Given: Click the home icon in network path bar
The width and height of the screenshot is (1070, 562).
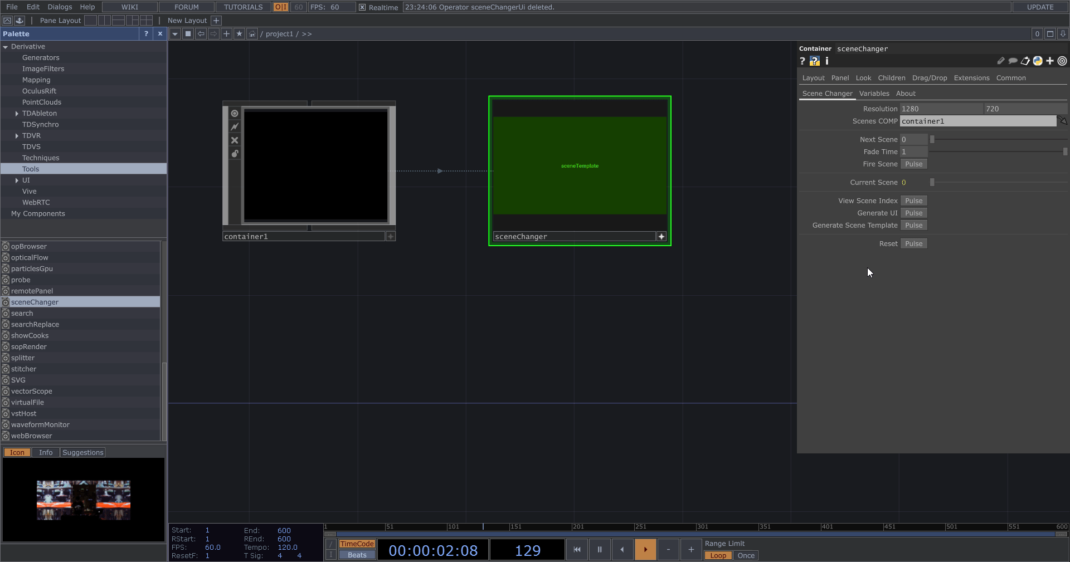Looking at the screenshot, I should (x=252, y=34).
